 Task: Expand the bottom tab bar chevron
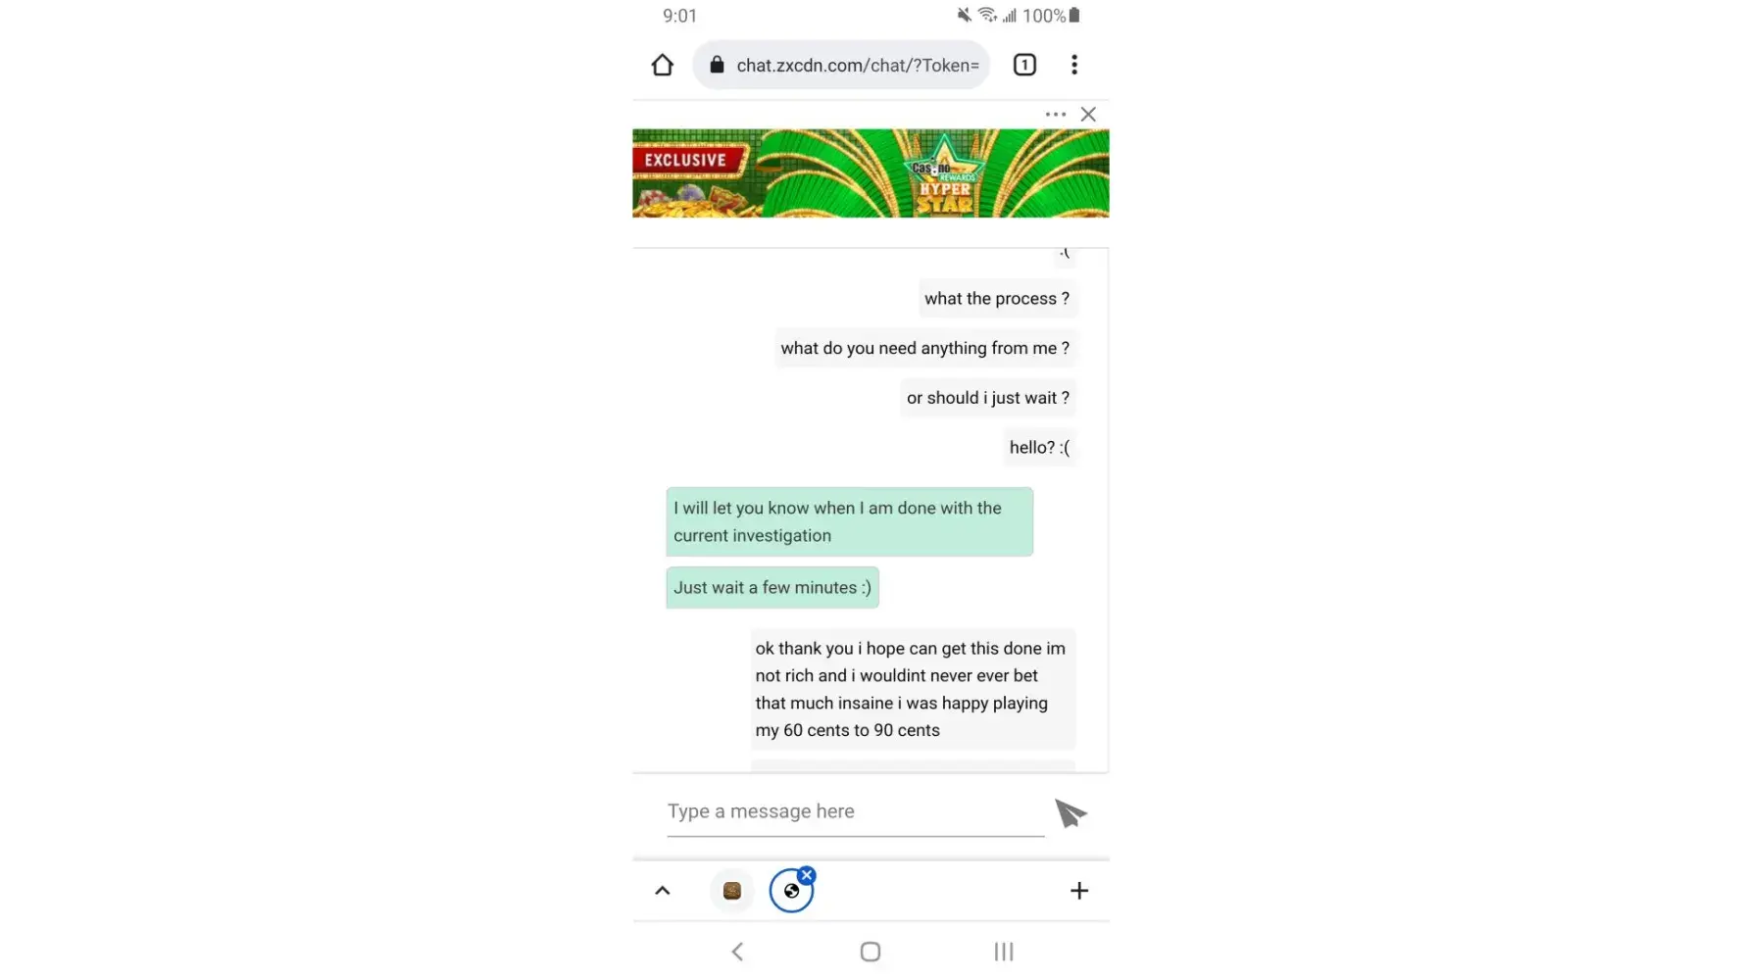point(663,891)
